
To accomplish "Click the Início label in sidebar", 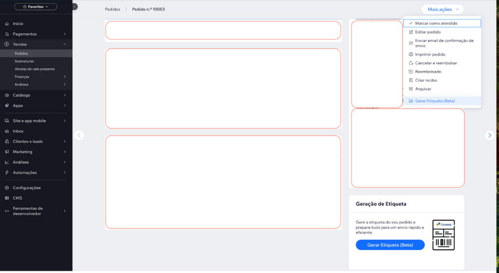I will pos(18,23).
